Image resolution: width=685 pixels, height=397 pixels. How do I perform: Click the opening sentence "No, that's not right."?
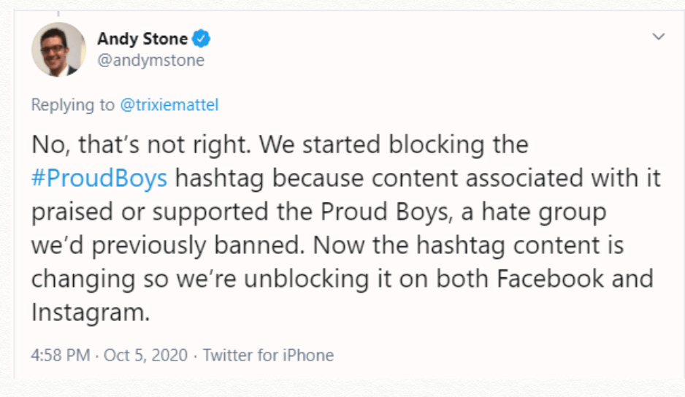click(141, 144)
